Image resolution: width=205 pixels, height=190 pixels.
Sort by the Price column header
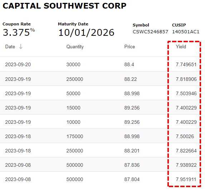130,47
